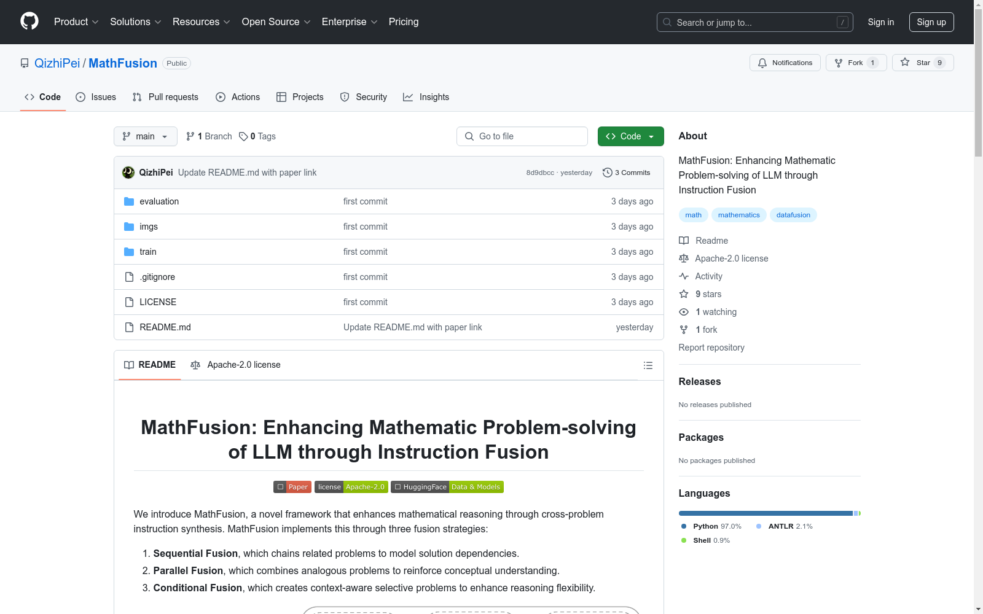The height and width of the screenshot is (614, 983).
Task: Open the green Code dropdown button
Action: point(630,136)
